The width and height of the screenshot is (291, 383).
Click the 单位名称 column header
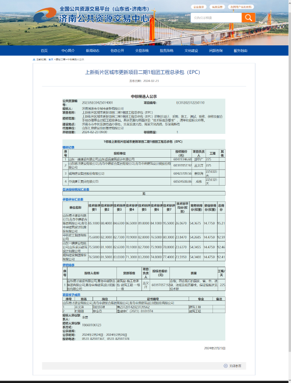[x=75, y=207]
